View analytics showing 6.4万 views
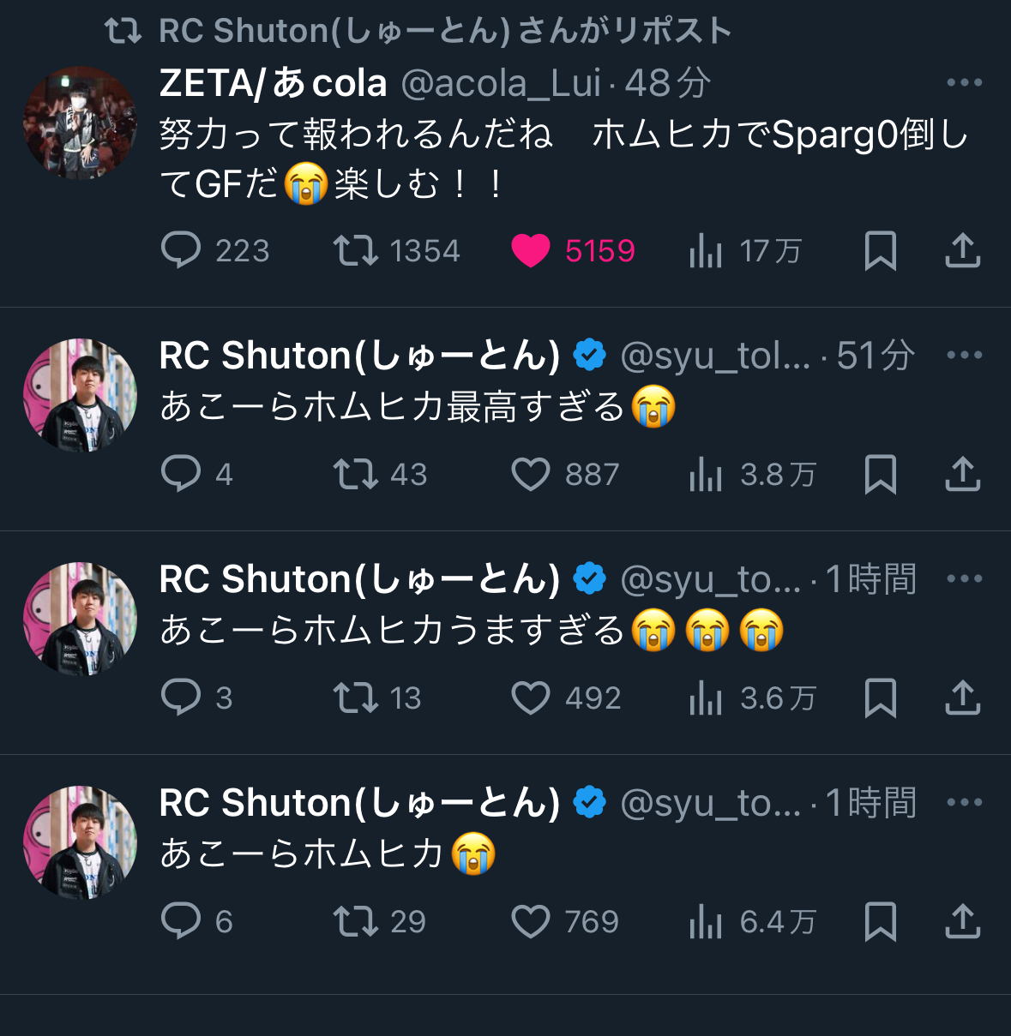This screenshot has height=1036, width=1011. point(706,922)
